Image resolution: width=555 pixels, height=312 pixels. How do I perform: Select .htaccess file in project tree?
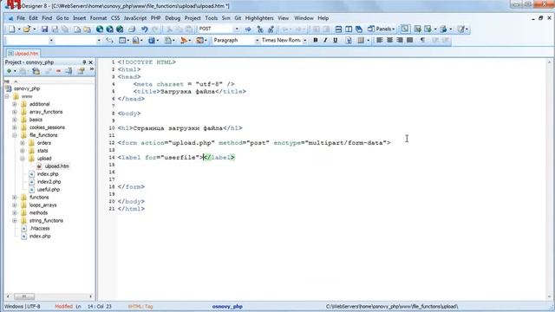pos(40,229)
